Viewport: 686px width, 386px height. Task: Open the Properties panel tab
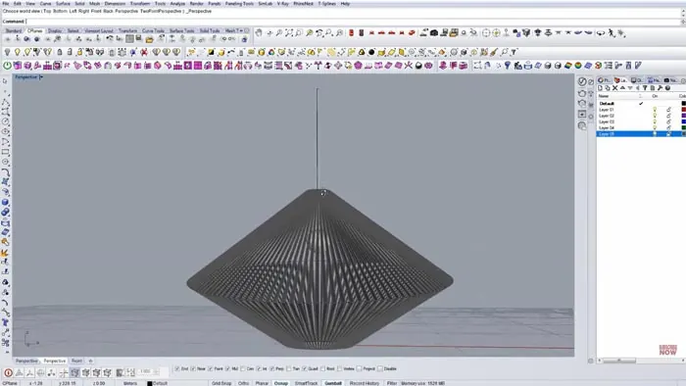pyautogui.click(x=604, y=80)
